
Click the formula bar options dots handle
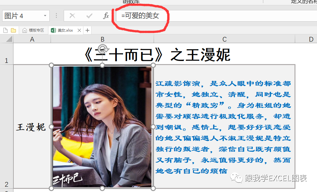(x=57, y=16)
